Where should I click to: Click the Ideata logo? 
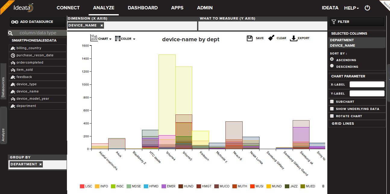point(24,8)
